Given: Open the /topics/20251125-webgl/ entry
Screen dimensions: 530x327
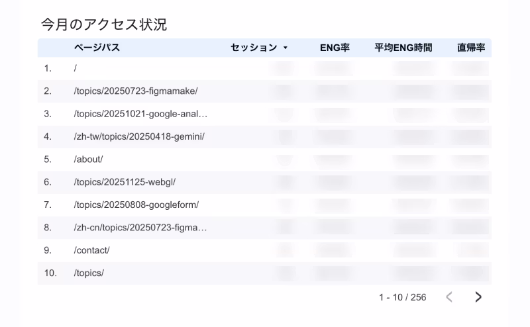Looking at the screenshot, I should [125, 182].
